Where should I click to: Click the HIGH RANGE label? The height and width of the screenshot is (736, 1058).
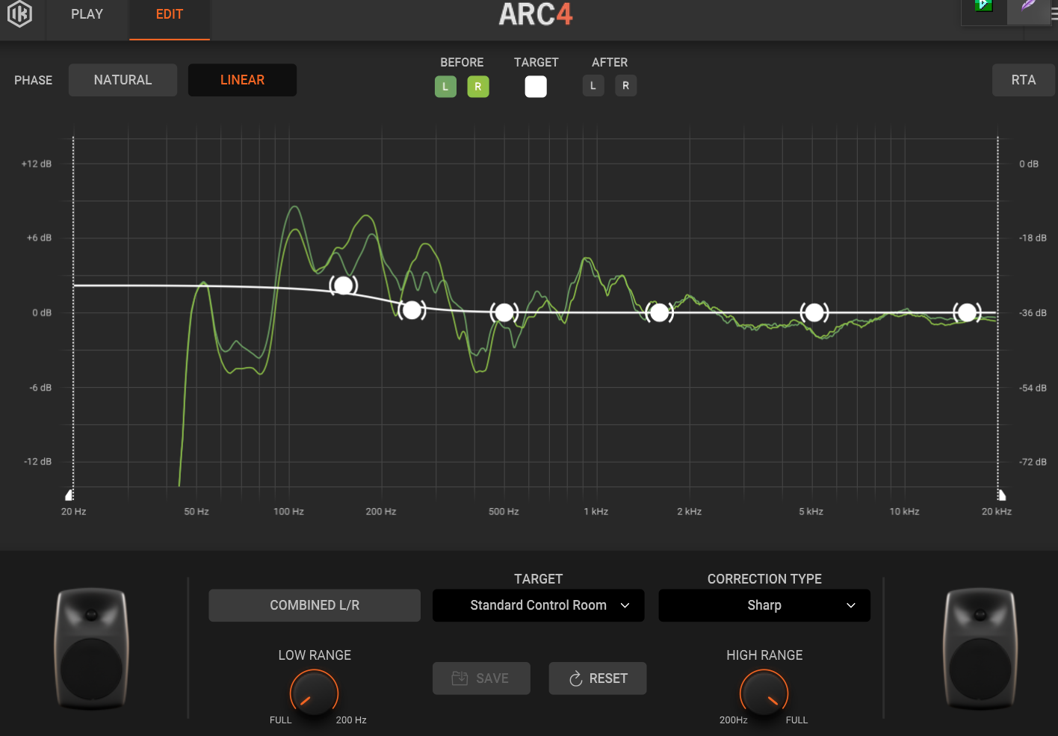point(764,655)
